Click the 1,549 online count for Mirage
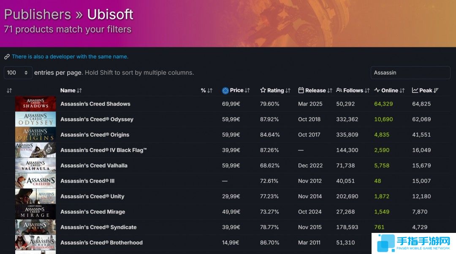456x254 pixels. tap(382, 211)
